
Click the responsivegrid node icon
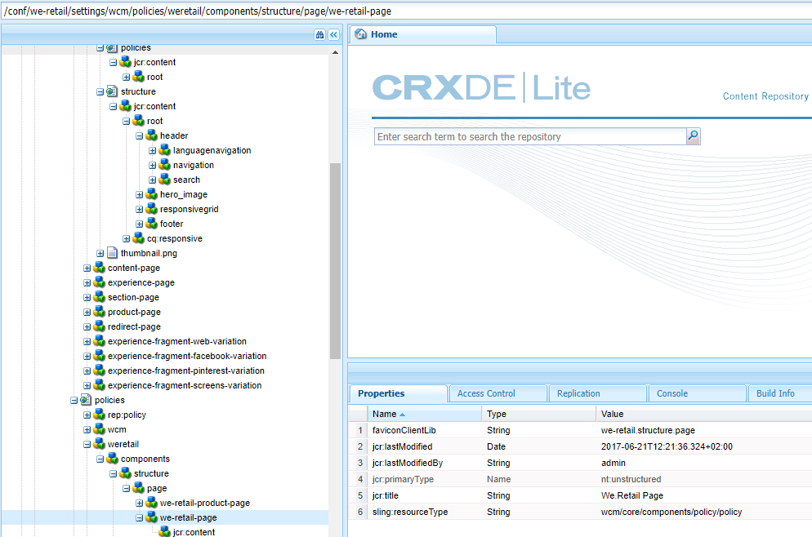point(152,208)
